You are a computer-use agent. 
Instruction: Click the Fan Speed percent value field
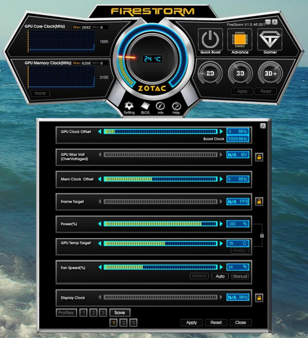coord(238,267)
